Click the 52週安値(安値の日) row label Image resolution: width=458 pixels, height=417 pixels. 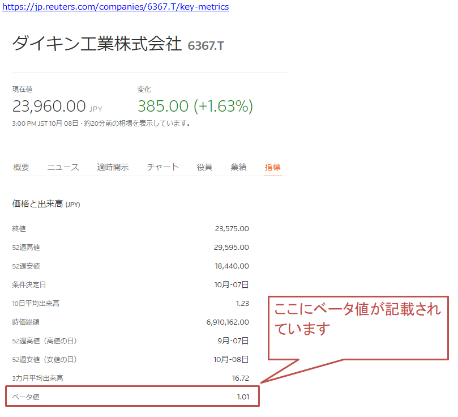tap(45, 359)
